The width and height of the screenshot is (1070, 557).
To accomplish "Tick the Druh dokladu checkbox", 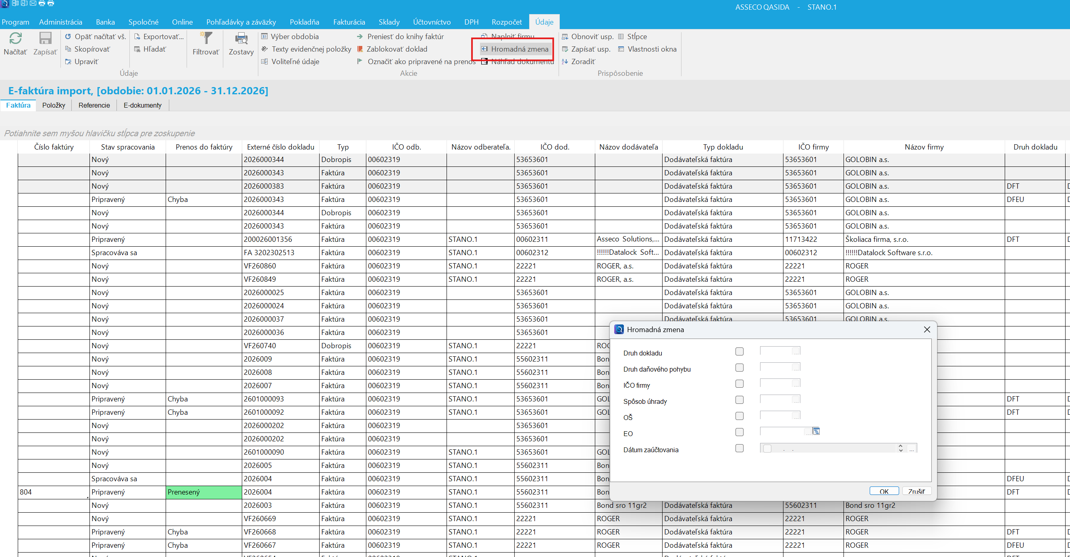I will pyautogui.click(x=740, y=351).
